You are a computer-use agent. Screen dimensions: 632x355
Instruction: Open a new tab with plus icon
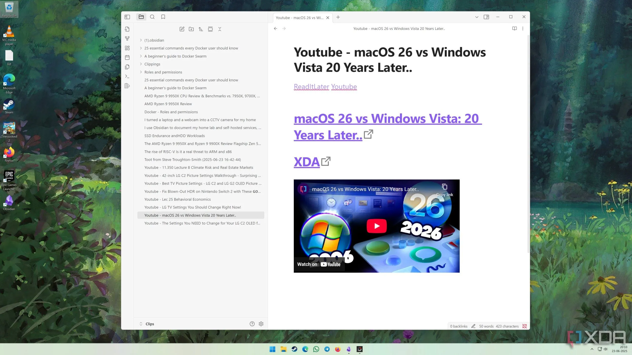(x=338, y=17)
